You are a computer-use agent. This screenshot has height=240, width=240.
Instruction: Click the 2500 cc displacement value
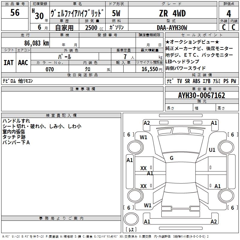point(94,28)
